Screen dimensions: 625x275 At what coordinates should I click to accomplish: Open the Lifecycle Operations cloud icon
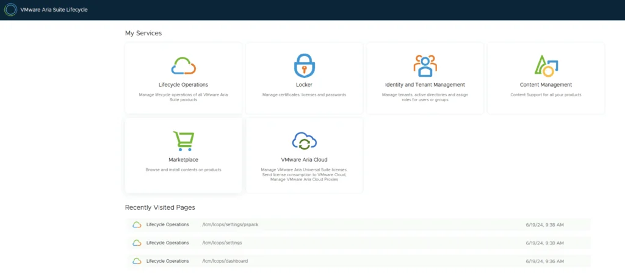coord(183,66)
